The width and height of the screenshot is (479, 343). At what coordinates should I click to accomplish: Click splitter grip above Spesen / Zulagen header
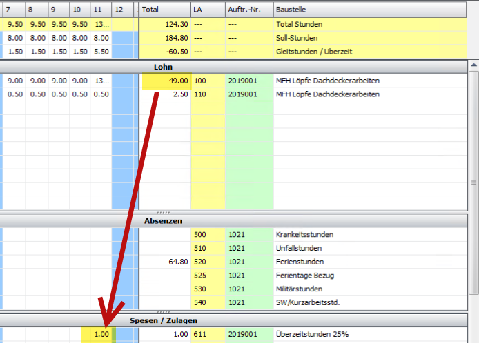164,312
